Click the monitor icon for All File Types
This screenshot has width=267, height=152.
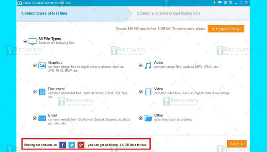coord(32,41)
